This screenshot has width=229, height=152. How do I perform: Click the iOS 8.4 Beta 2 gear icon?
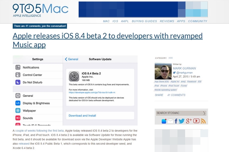74,76
